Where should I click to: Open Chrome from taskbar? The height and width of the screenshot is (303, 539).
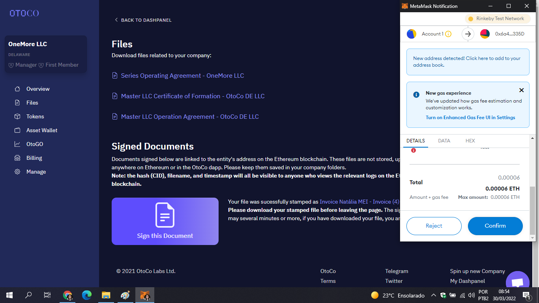click(x=68, y=295)
